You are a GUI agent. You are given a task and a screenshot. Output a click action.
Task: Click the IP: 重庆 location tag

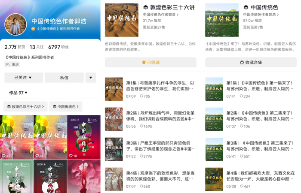click(12, 64)
